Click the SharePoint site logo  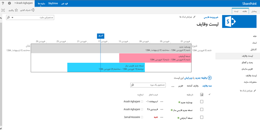(231, 21)
